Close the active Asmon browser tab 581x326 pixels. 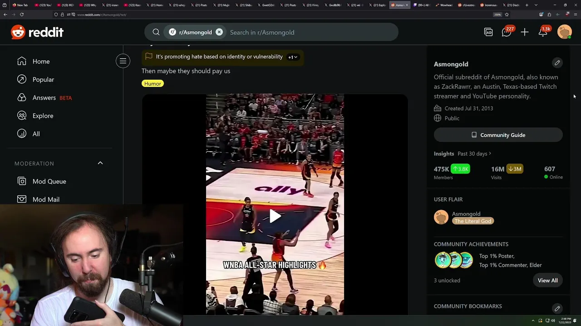point(407,5)
